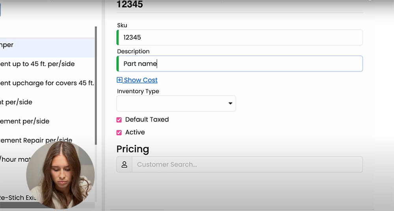Click the plus icon beside Show Cost

[x=119, y=80]
